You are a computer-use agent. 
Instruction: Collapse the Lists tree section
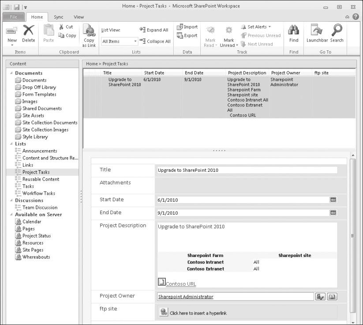(x=11, y=144)
